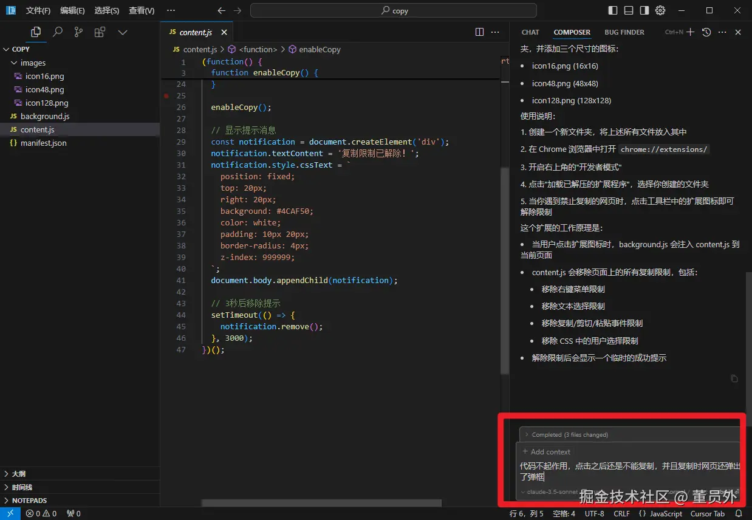Click the notifications bell in status bar

pos(739,514)
